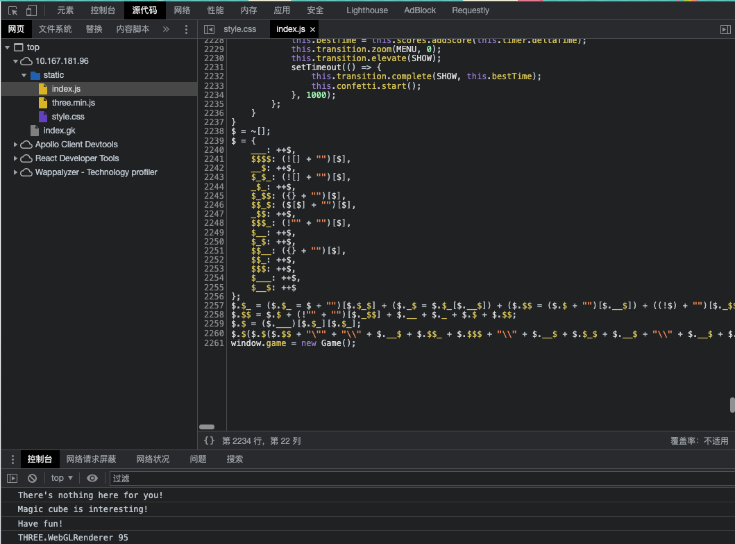The width and height of the screenshot is (735, 544).
Task: Close the index.js editor tab
Action: tap(312, 29)
